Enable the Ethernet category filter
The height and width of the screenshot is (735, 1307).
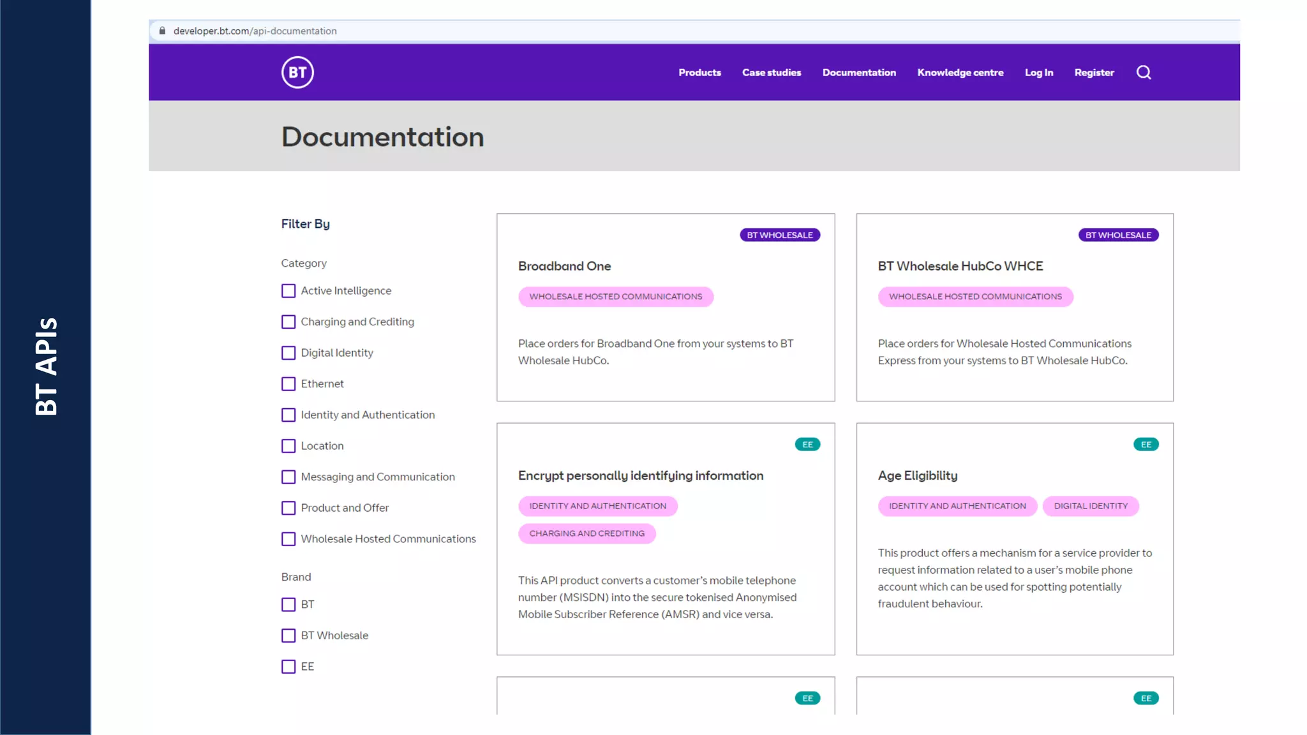tap(288, 384)
